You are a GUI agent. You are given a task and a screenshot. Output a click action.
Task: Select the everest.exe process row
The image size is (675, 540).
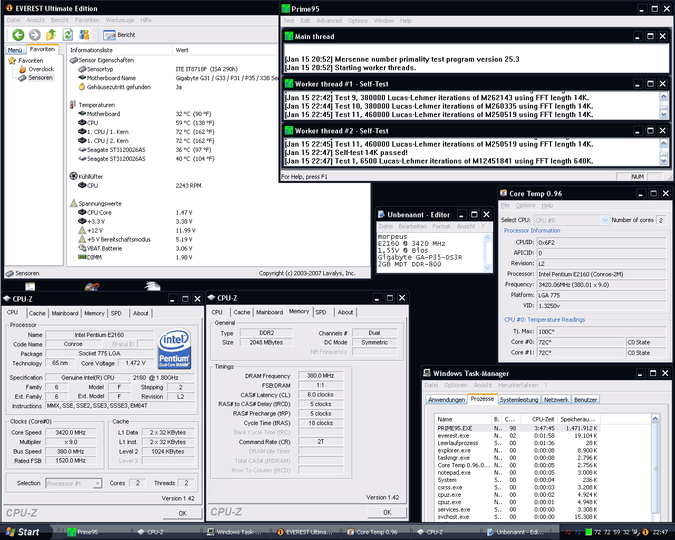coord(517,436)
